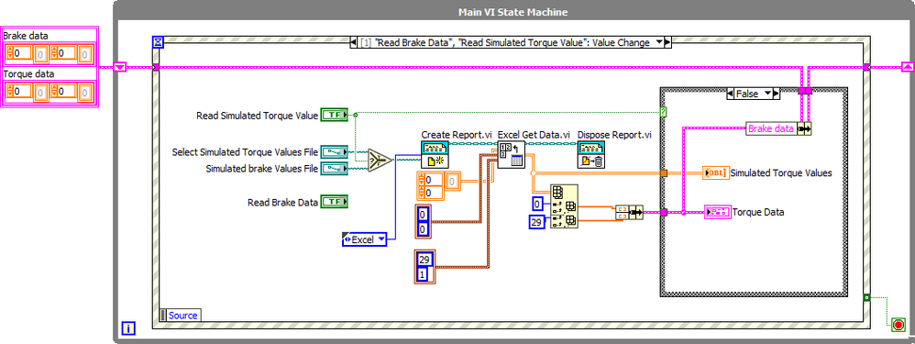Expand the event case selector list arrow
Viewport: 915px width, 344px height.
tap(659, 42)
